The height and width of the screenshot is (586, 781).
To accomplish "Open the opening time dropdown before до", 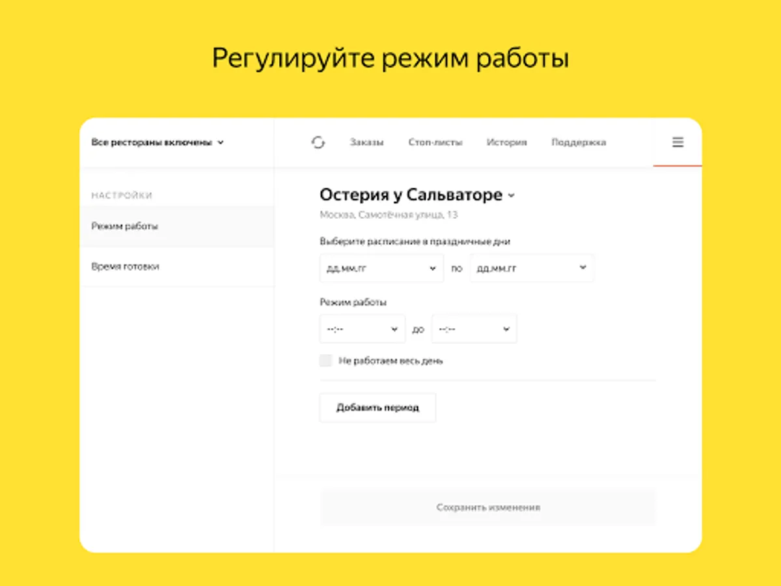I will tap(363, 329).
